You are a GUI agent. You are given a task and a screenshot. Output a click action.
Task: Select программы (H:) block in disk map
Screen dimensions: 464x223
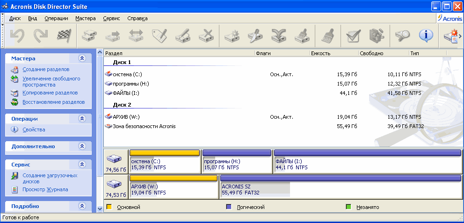pyautogui.click(x=237, y=161)
